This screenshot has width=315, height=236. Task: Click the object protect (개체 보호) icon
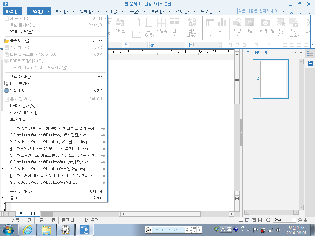click(294, 27)
